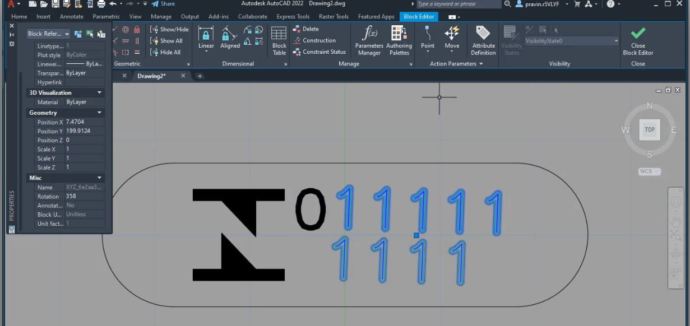Open the VisibilityState0 dropdown

pos(572,41)
